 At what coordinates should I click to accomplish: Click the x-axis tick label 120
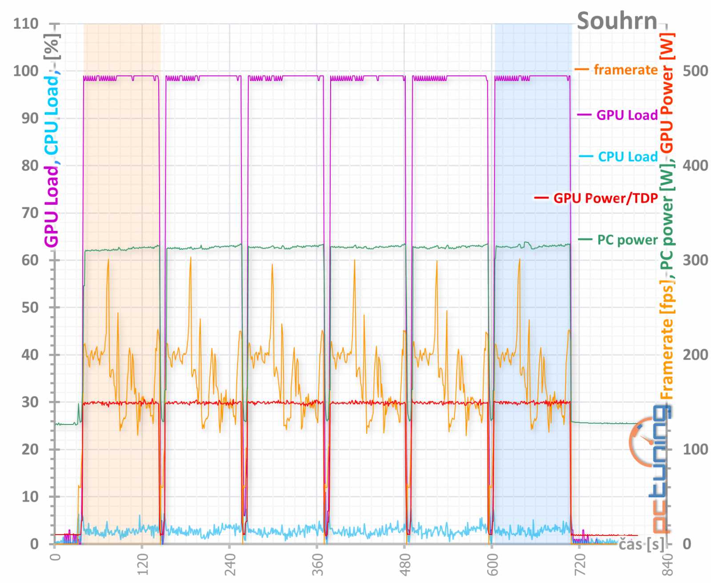142,564
